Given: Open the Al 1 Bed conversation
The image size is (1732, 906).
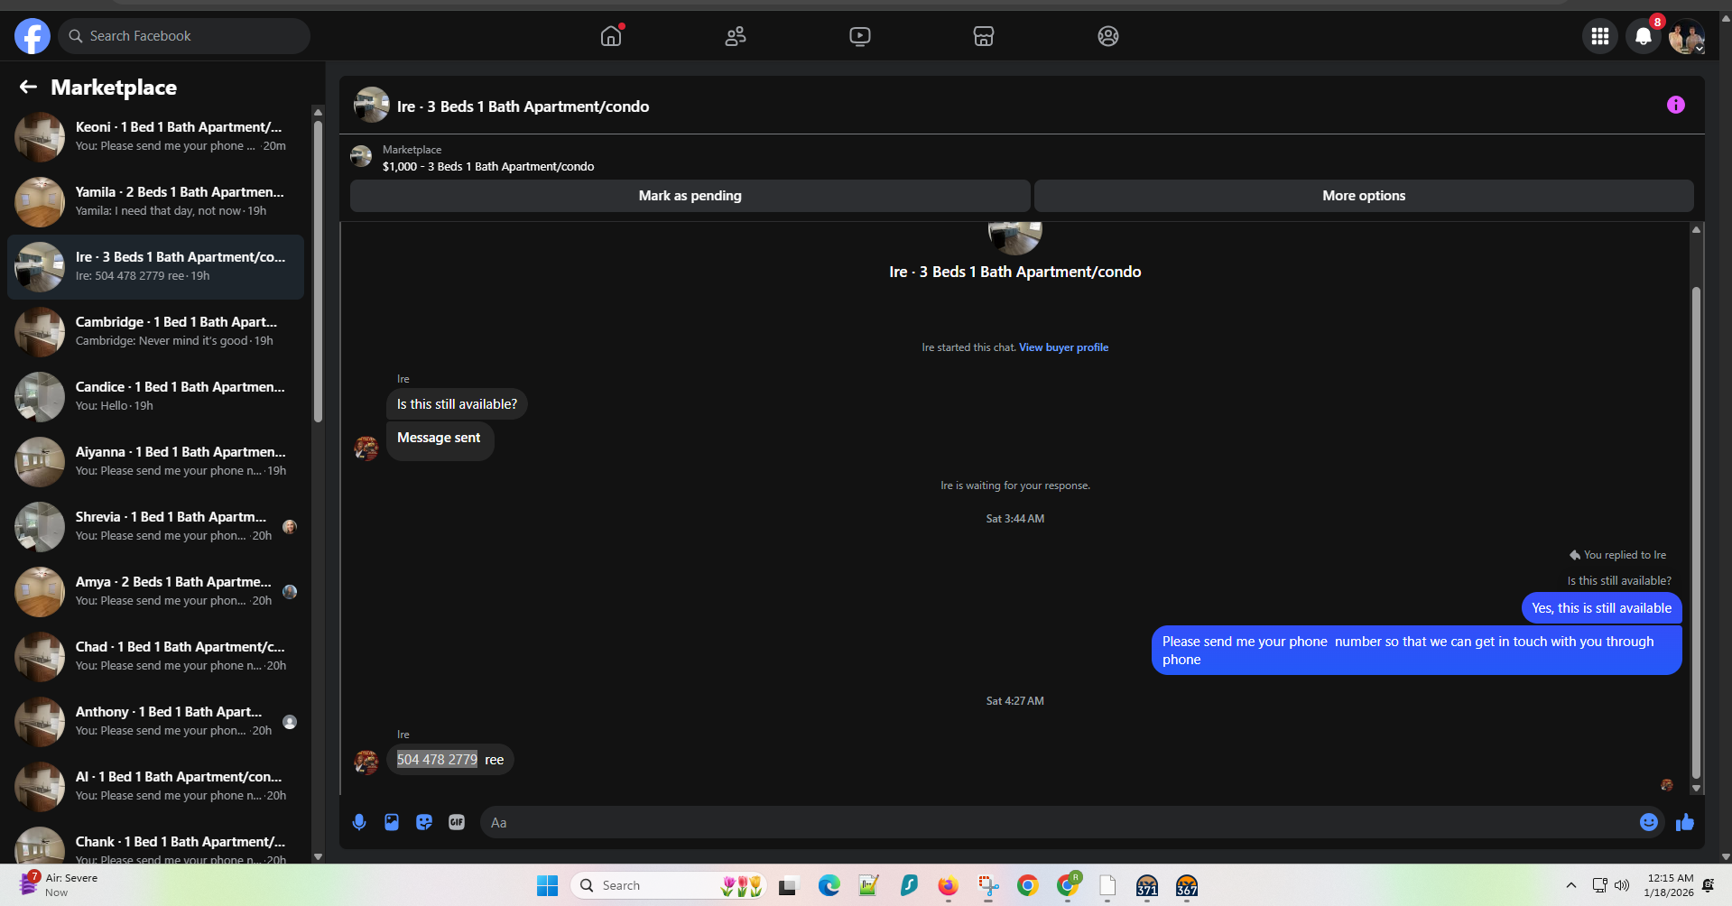Looking at the screenshot, I should (155, 787).
